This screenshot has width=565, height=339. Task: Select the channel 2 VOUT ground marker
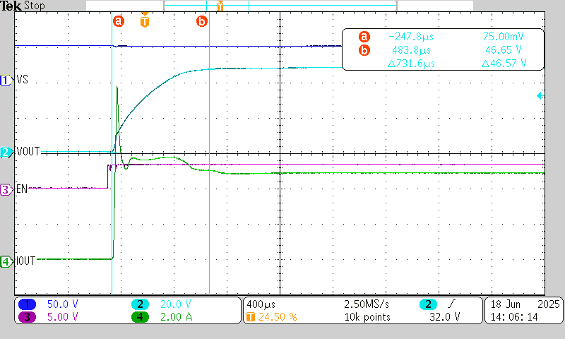point(6,152)
